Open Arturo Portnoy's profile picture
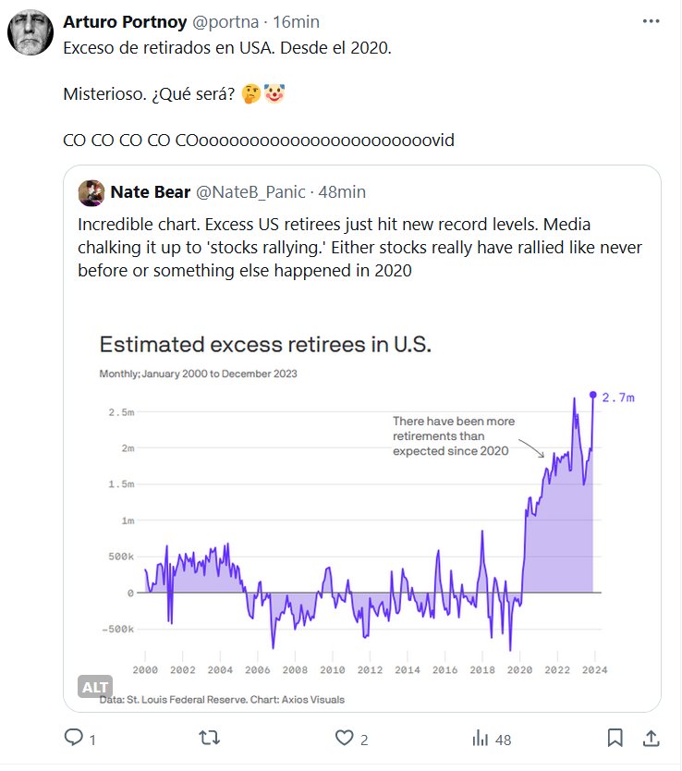The image size is (682, 771). pos(30,35)
